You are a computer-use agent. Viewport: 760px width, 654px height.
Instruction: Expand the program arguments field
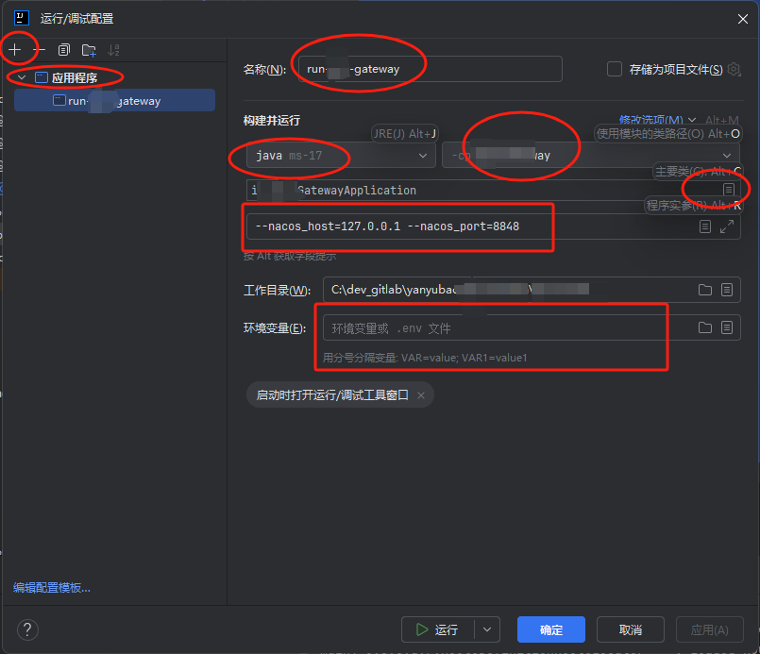[727, 226]
